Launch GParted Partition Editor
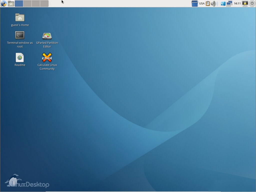 (x=47, y=36)
